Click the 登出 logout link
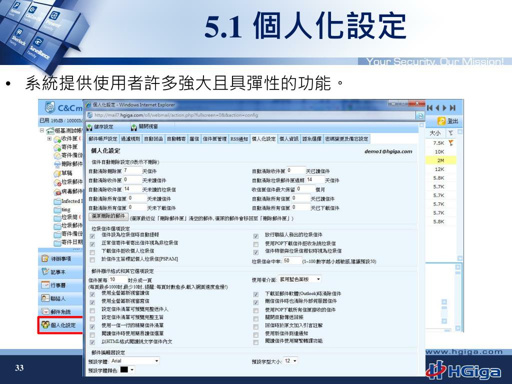The width and height of the screenshot is (512, 384). click(452, 121)
